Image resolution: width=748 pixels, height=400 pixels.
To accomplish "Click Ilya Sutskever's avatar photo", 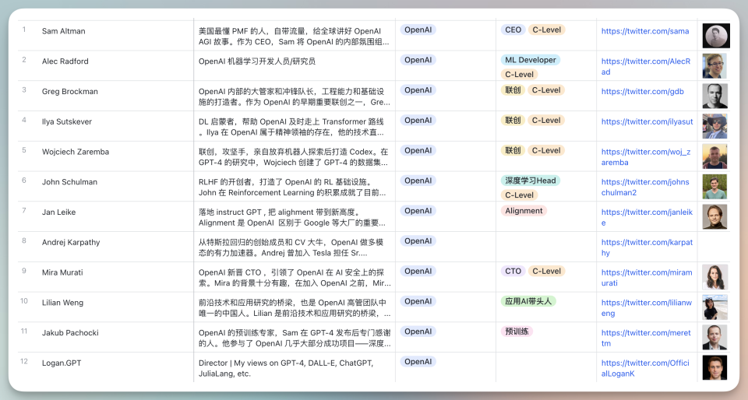I will tap(714, 126).
